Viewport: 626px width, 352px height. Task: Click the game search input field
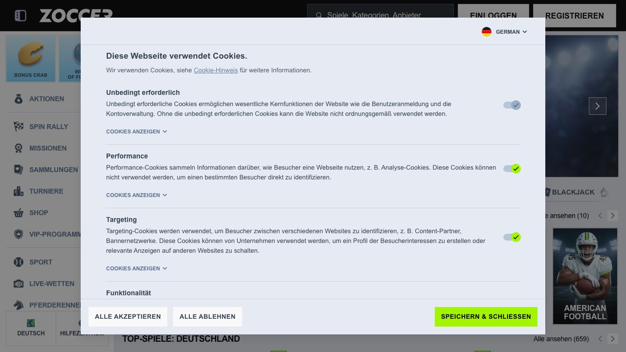380,16
